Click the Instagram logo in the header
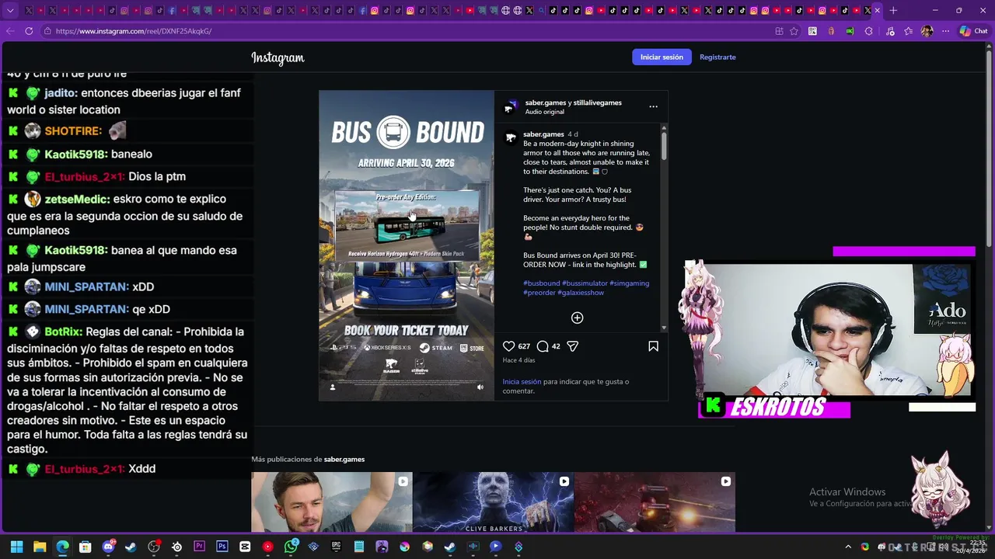Viewport: 995px width, 559px height. point(278,57)
